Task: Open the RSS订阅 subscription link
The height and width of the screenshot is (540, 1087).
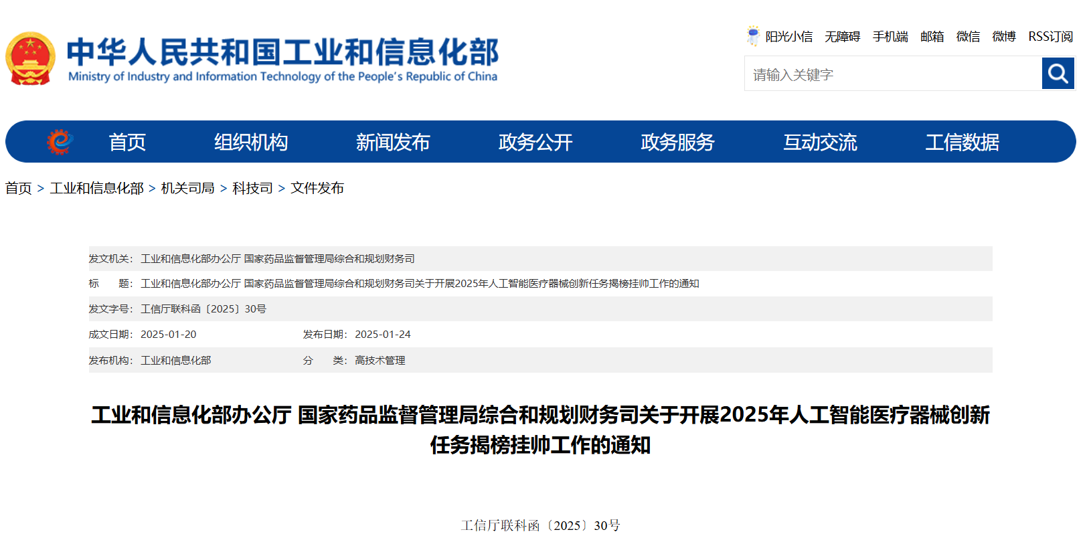Action: [x=1050, y=37]
